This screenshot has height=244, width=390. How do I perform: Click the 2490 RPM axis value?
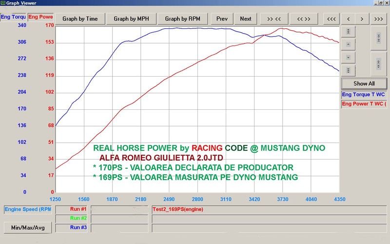point(169,199)
